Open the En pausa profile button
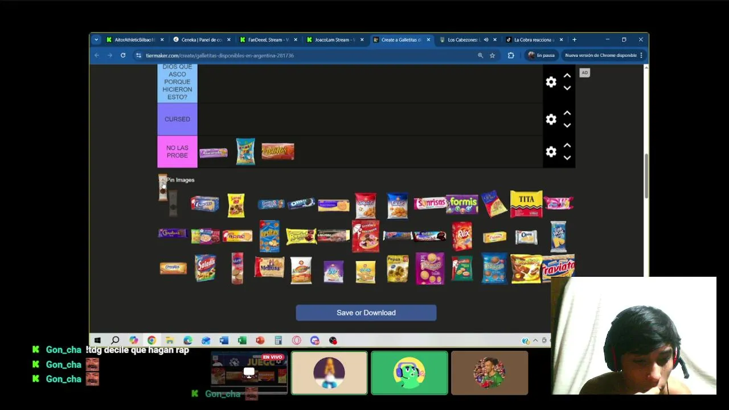The height and width of the screenshot is (410, 729). [x=541, y=55]
